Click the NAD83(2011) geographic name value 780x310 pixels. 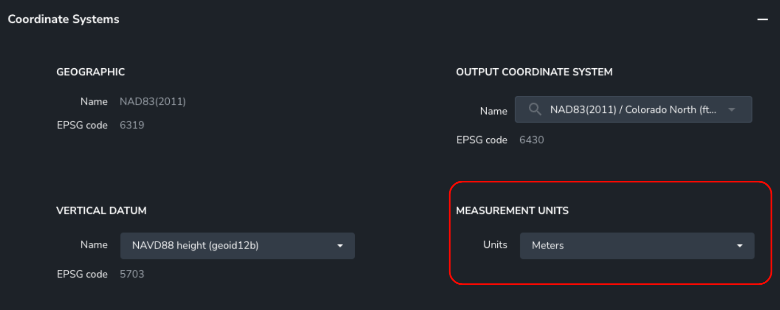(x=153, y=101)
